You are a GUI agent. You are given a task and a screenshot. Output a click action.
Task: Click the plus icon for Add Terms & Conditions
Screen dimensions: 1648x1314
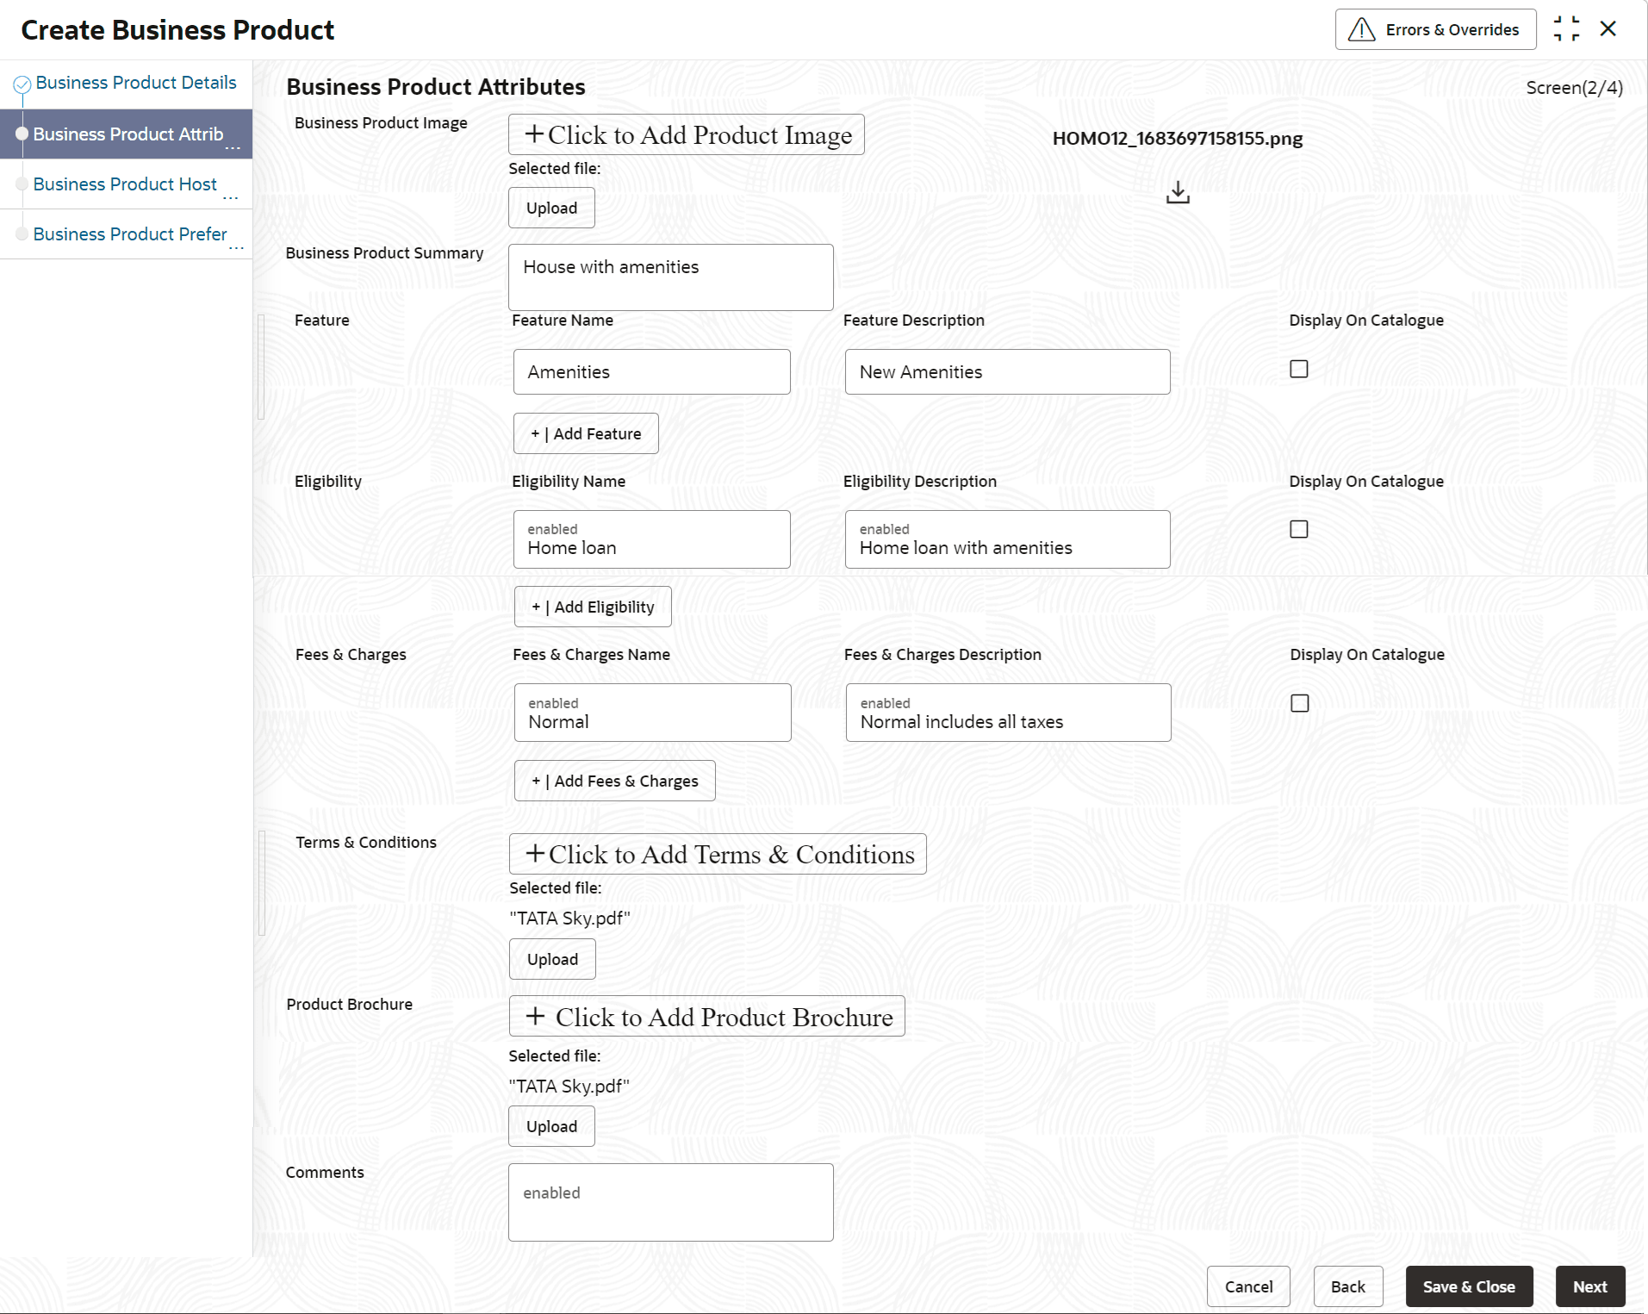(535, 854)
